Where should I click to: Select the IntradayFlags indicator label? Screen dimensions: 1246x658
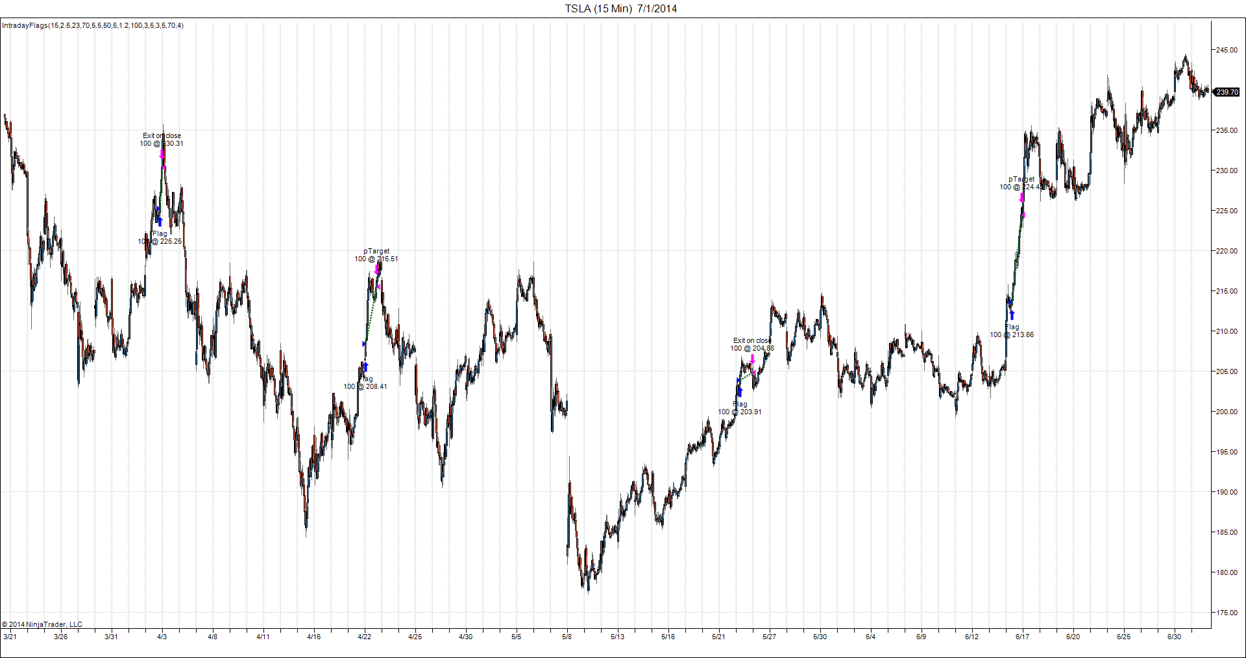click(x=93, y=26)
